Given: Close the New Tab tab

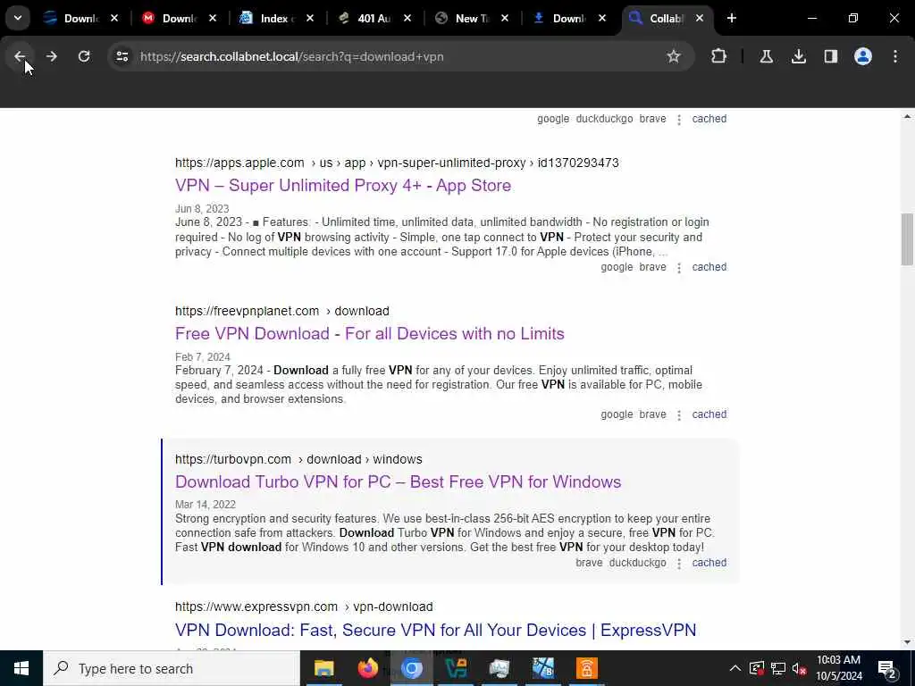Looking at the screenshot, I should tap(505, 19).
